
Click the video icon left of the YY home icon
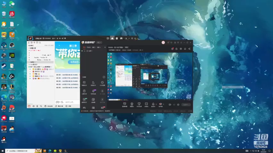point(108,38)
